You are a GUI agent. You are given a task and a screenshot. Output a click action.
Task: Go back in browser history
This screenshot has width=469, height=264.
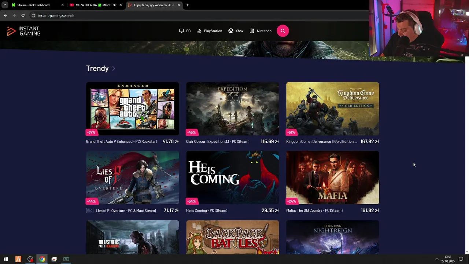(x=5, y=15)
